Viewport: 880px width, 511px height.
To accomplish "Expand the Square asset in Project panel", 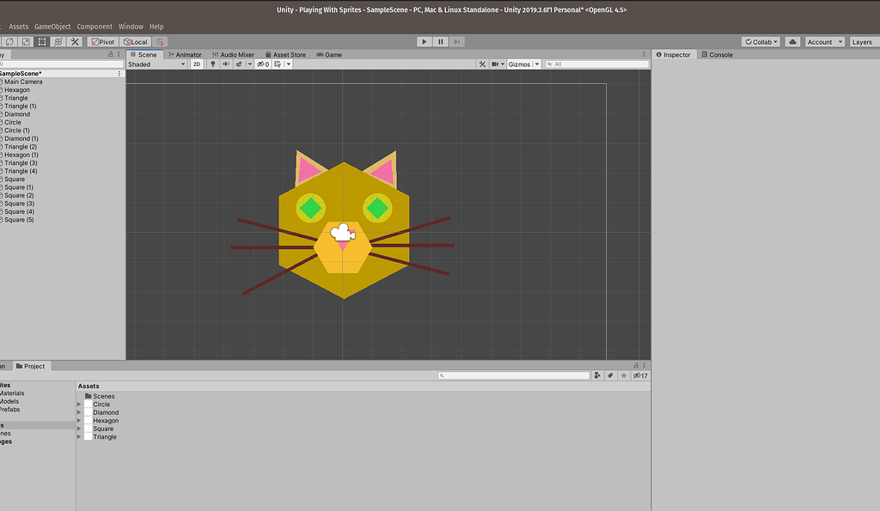I will [x=78, y=429].
